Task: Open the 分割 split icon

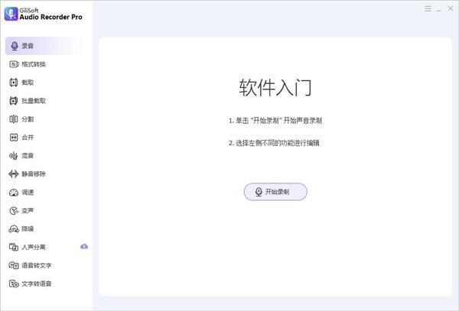Action: [14, 119]
